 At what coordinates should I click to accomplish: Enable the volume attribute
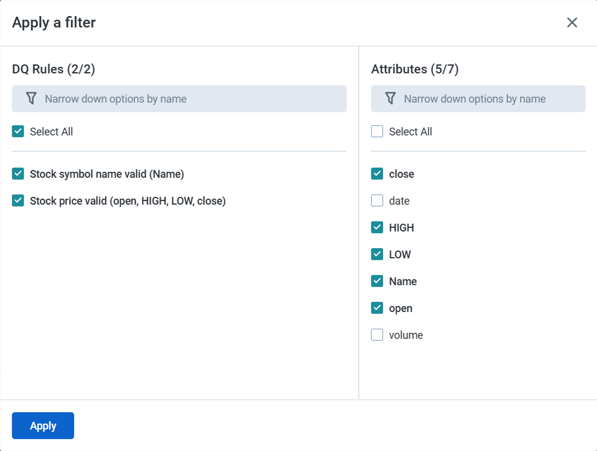(376, 335)
